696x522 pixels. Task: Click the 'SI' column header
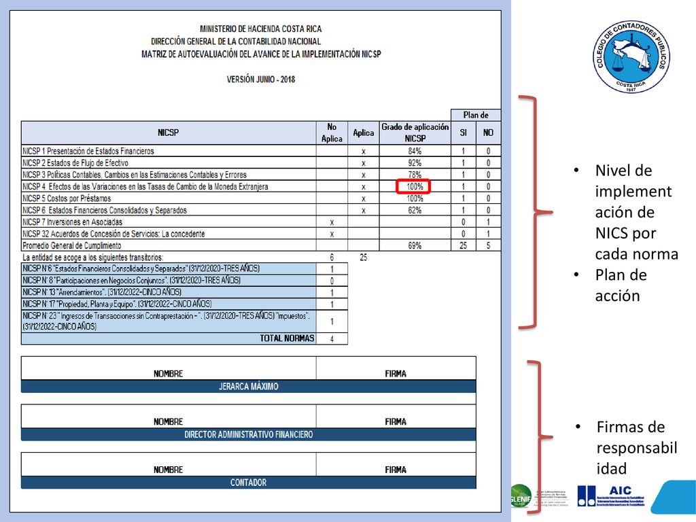[x=464, y=133]
